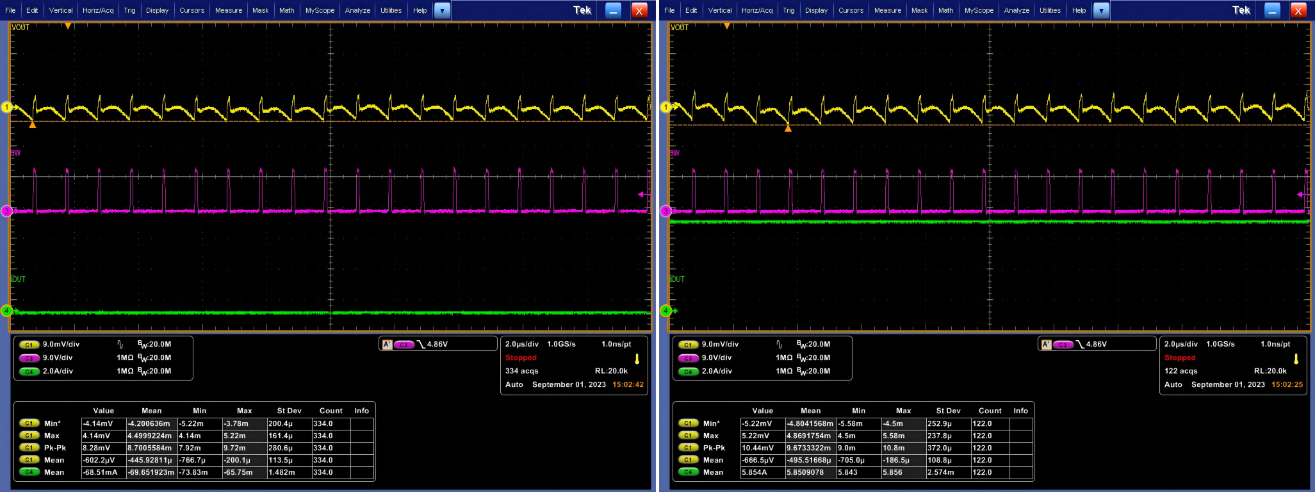Click the C1 Pk-Pk measurement badge on right scope

pyautogui.click(x=688, y=448)
